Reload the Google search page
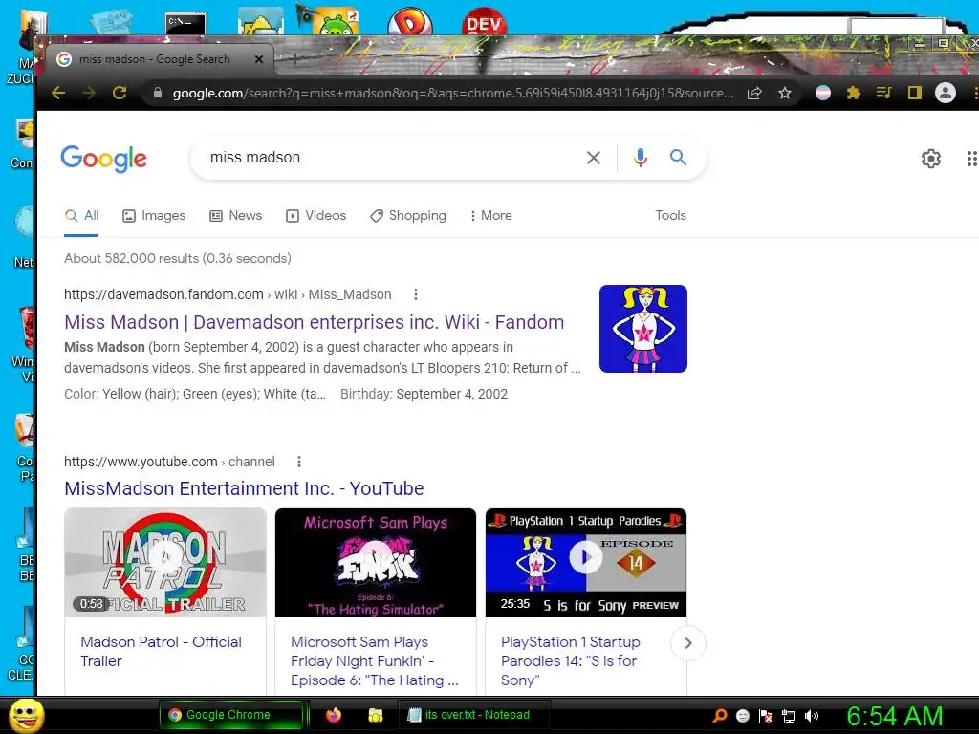The width and height of the screenshot is (979, 734). click(120, 93)
